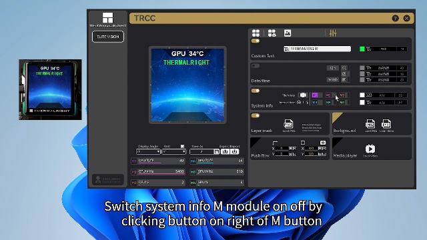Toggle the Layer mask switch
The width and height of the screenshot is (427, 240).
pyautogui.click(x=255, y=115)
